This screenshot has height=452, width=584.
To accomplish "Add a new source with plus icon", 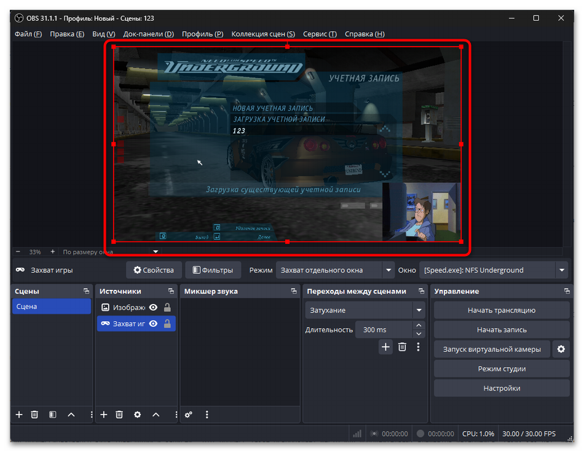I will pyautogui.click(x=103, y=415).
